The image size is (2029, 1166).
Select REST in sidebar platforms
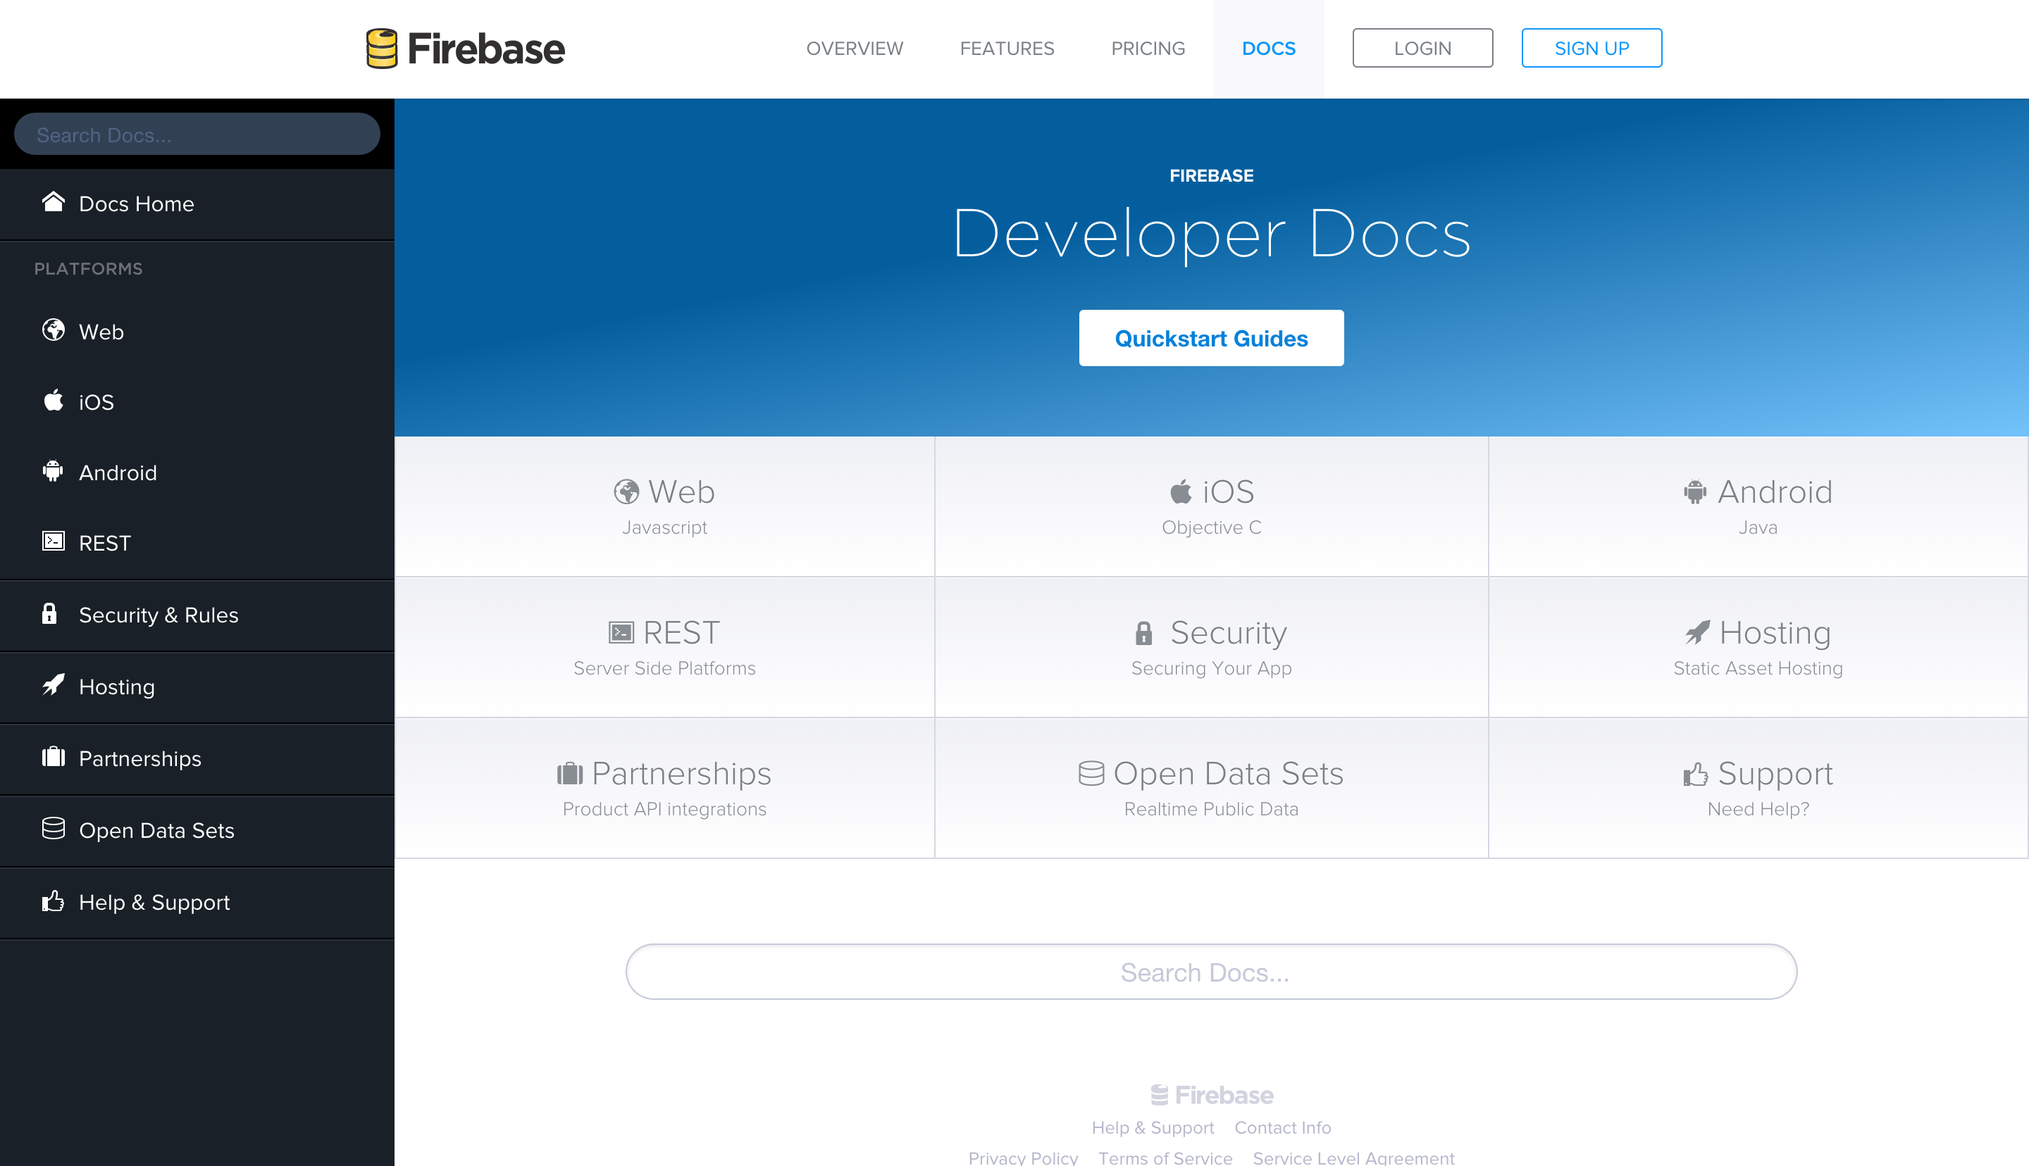pos(197,542)
